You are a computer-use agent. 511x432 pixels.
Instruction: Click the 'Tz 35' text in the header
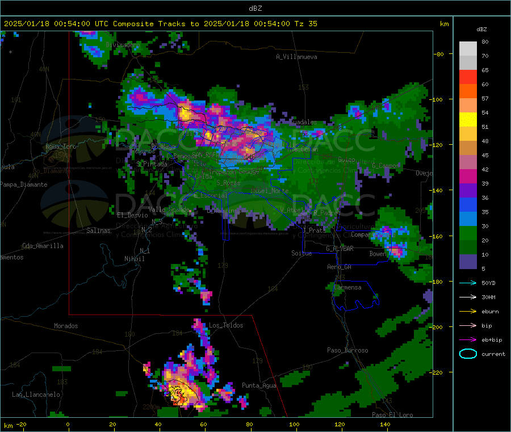(x=305, y=24)
